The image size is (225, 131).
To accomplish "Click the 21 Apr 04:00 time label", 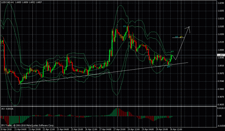I will coord(21,129).
